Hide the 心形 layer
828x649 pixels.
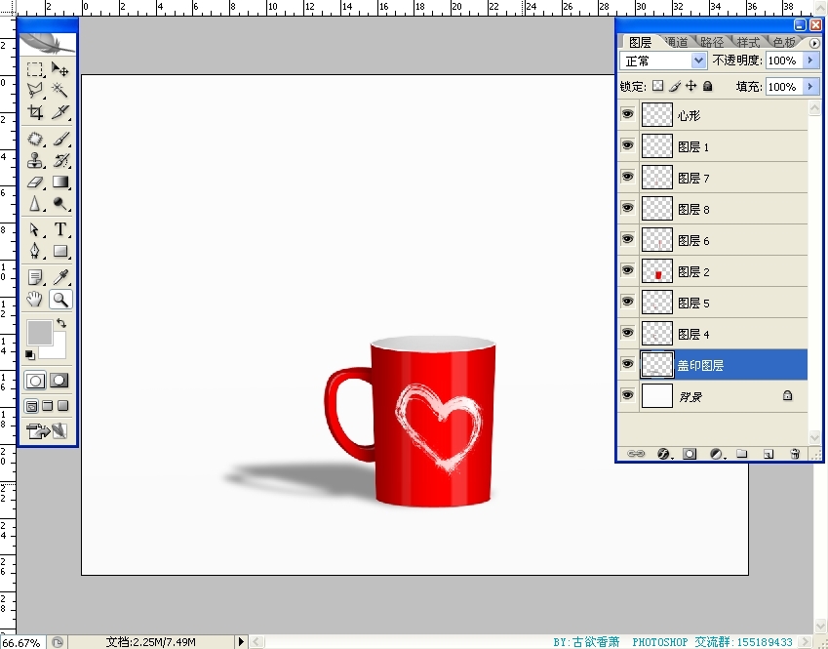point(627,115)
